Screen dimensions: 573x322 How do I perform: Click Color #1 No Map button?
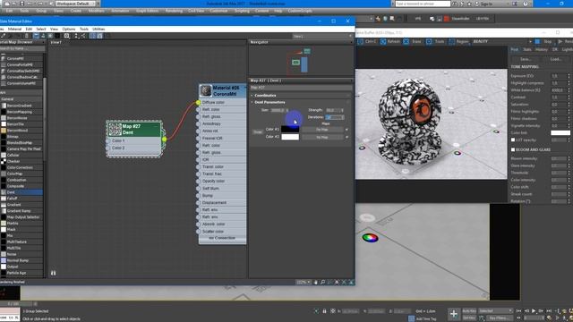[322, 130]
